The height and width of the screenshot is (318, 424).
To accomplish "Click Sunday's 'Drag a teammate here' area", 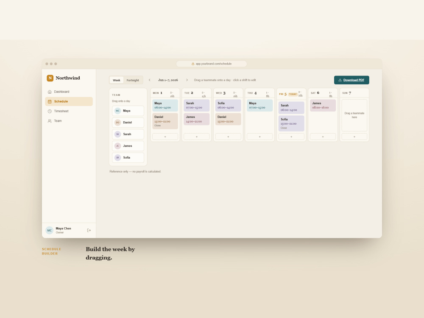I will pyautogui.click(x=354, y=115).
